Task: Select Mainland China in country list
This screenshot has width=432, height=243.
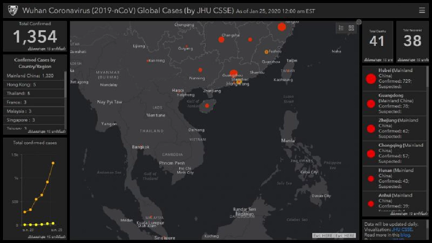Action: click(x=30, y=76)
